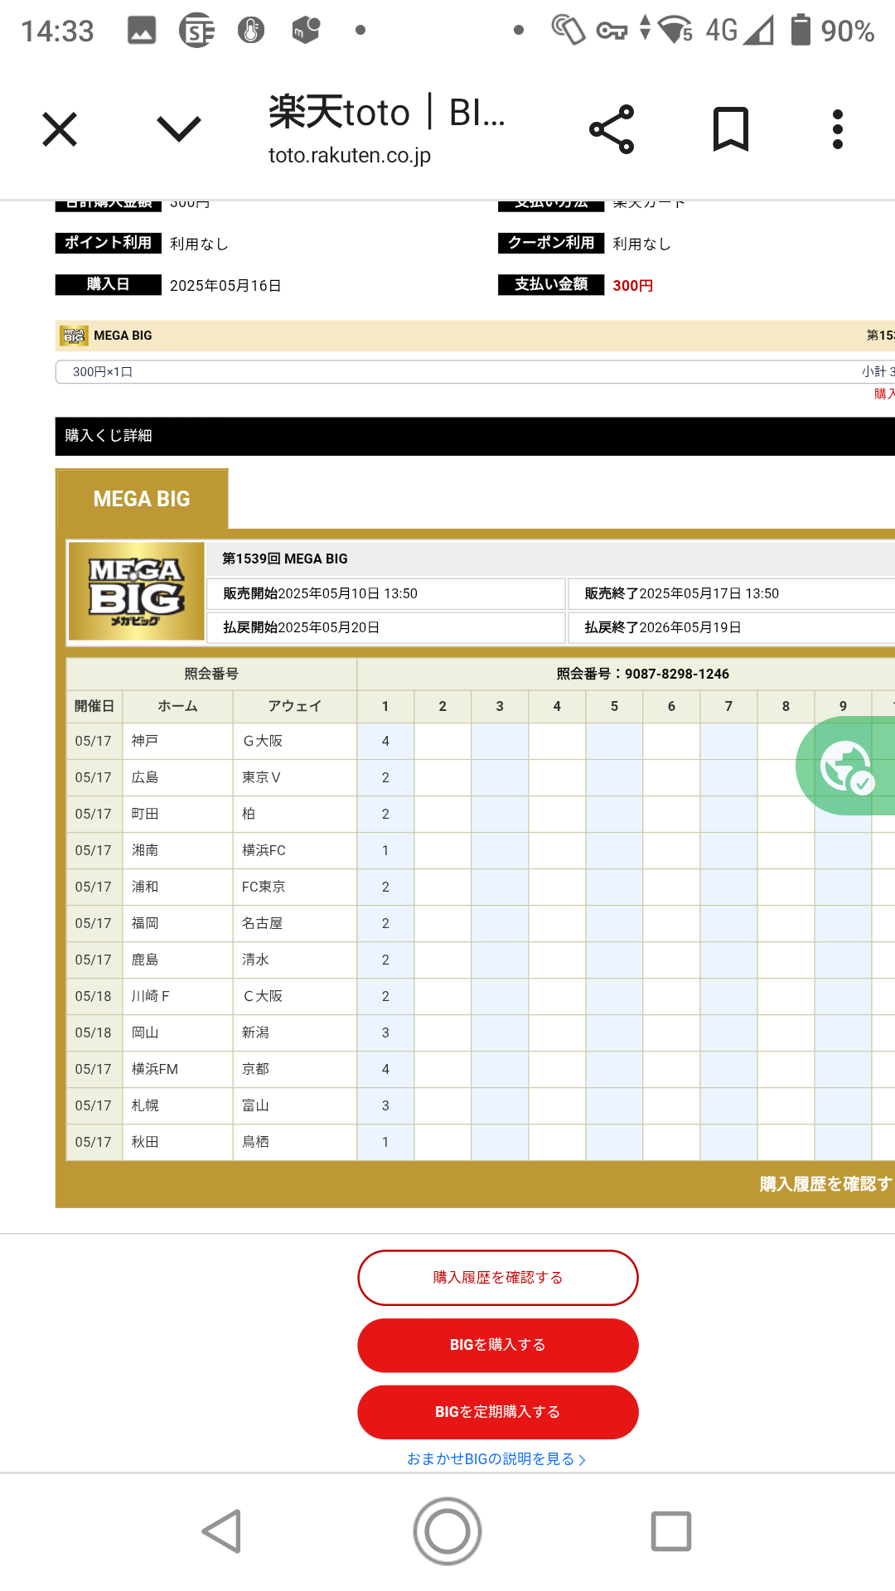Tap the Android home button
Viewport: 895px width, 1591px height.
click(447, 1531)
